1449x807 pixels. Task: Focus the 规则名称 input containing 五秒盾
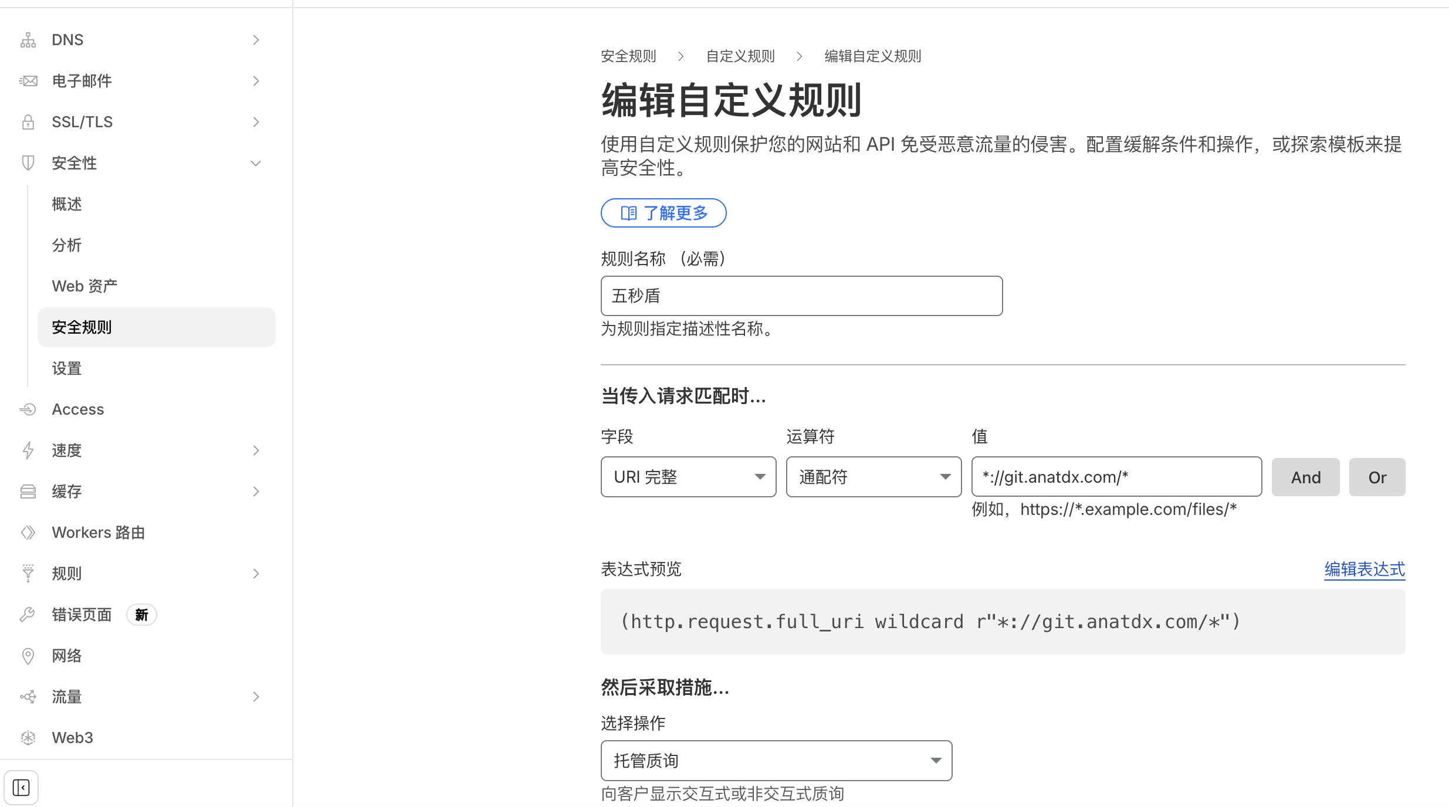tap(801, 296)
